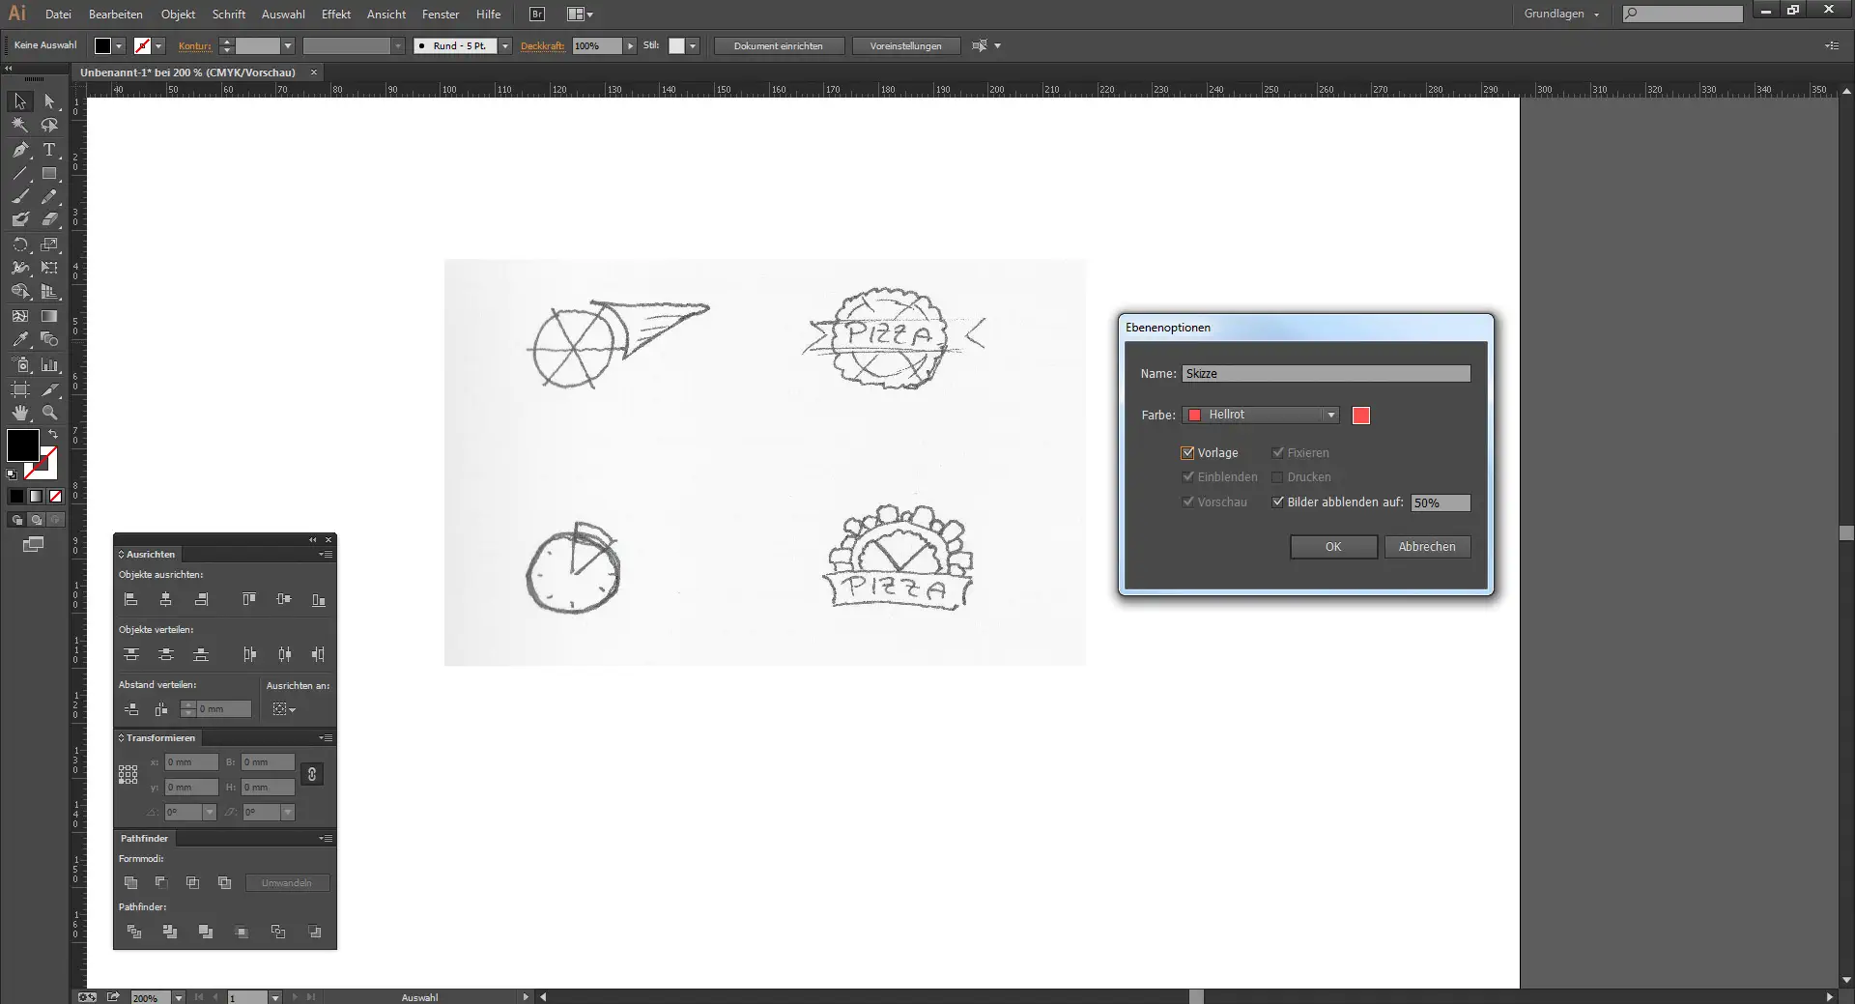The width and height of the screenshot is (1855, 1004).
Task: Uncheck the Vorlage checkbox
Action: click(x=1188, y=452)
